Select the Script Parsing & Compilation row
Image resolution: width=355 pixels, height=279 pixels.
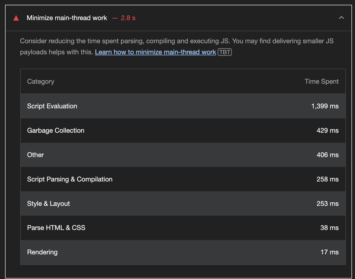(x=183, y=179)
